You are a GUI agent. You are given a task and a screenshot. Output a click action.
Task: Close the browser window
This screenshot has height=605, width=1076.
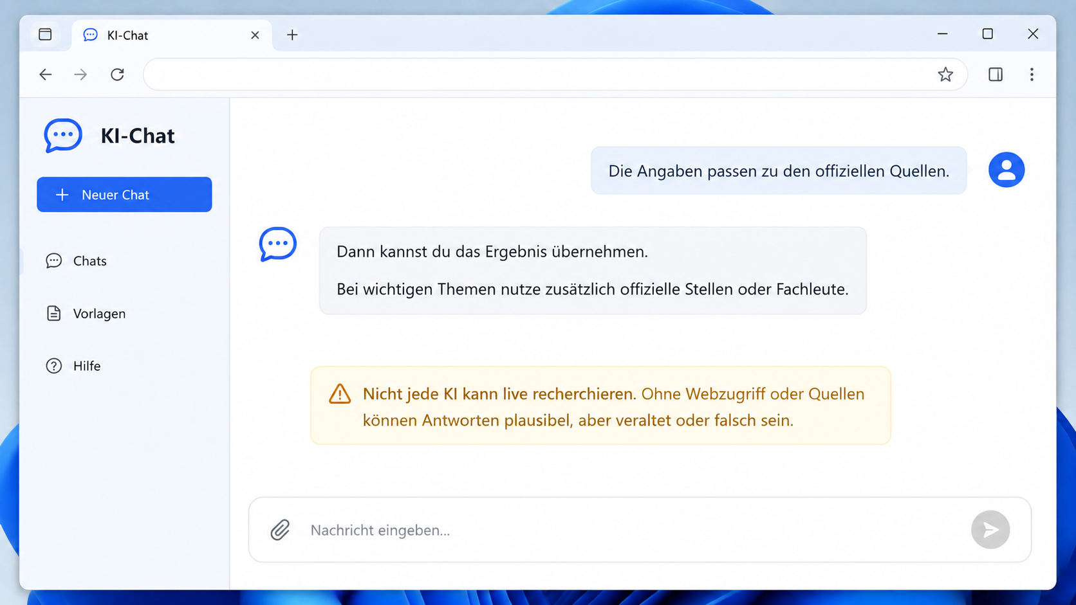(1033, 33)
